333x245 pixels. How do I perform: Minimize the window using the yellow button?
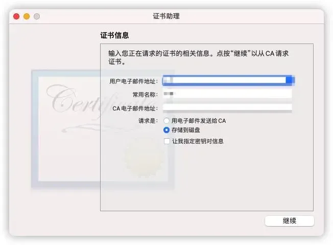tap(27, 16)
